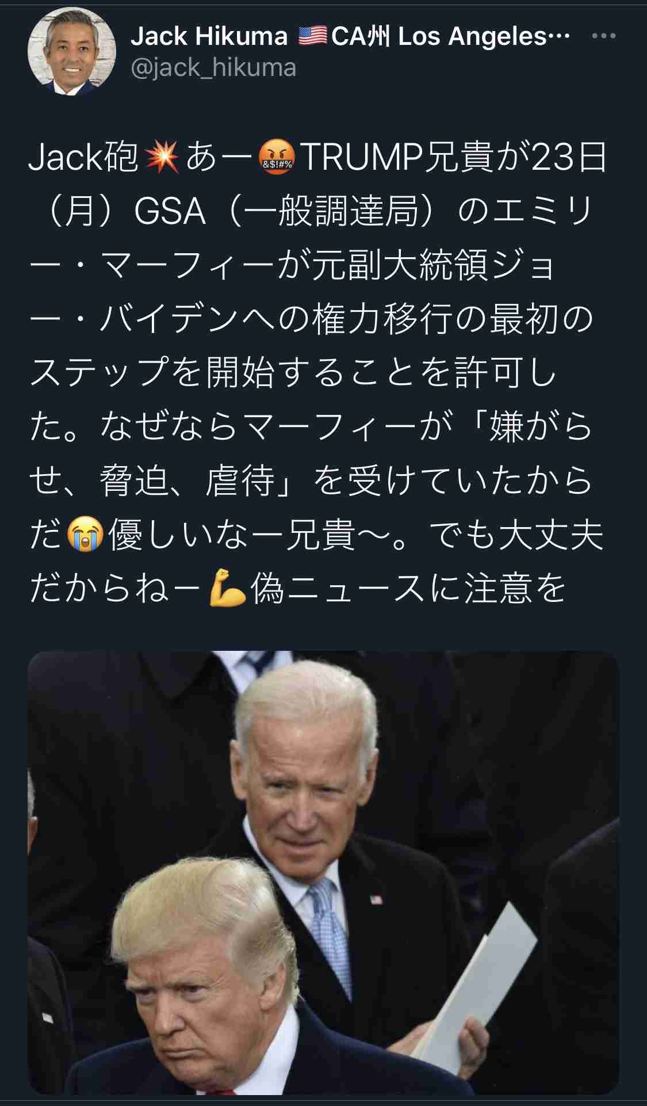Image resolution: width=647 pixels, height=1106 pixels.
Task: Tap the 偽ニュースに注意を closing text
Action: (x=409, y=588)
